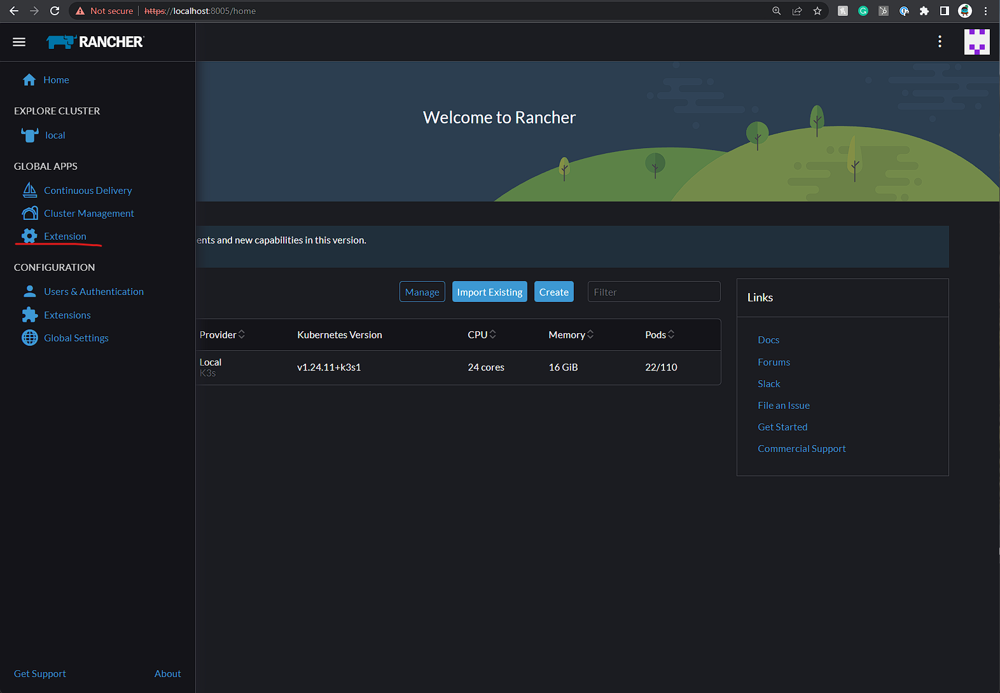Open the File an Issue link
Image resolution: width=1000 pixels, height=693 pixels.
pyautogui.click(x=784, y=405)
